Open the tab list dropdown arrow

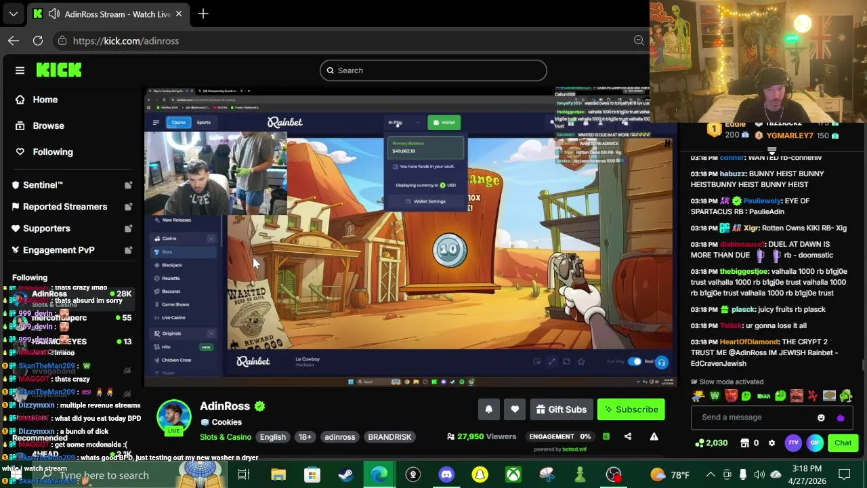click(x=13, y=14)
